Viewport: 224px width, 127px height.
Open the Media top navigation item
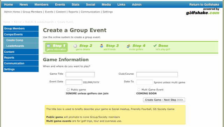tap(106, 5)
